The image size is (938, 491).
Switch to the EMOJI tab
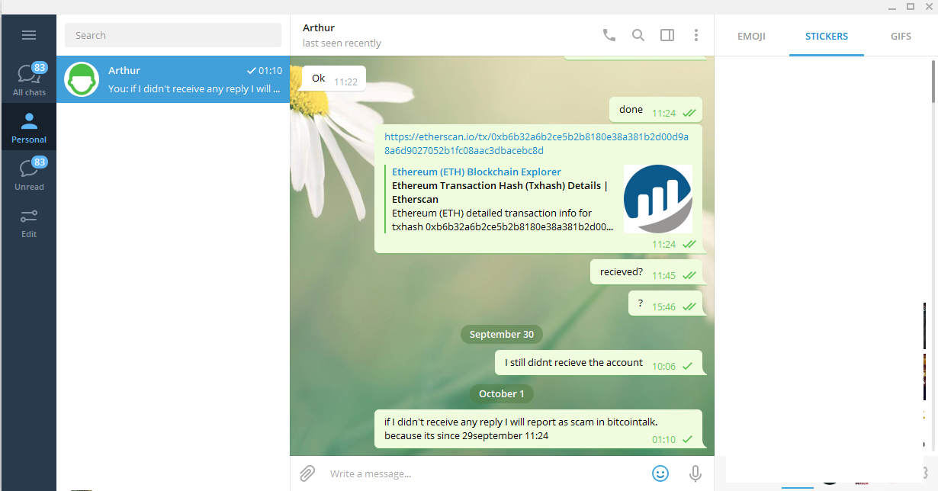tap(751, 36)
